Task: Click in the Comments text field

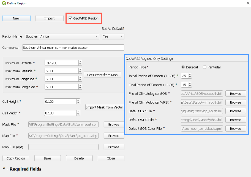Action: [73, 48]
